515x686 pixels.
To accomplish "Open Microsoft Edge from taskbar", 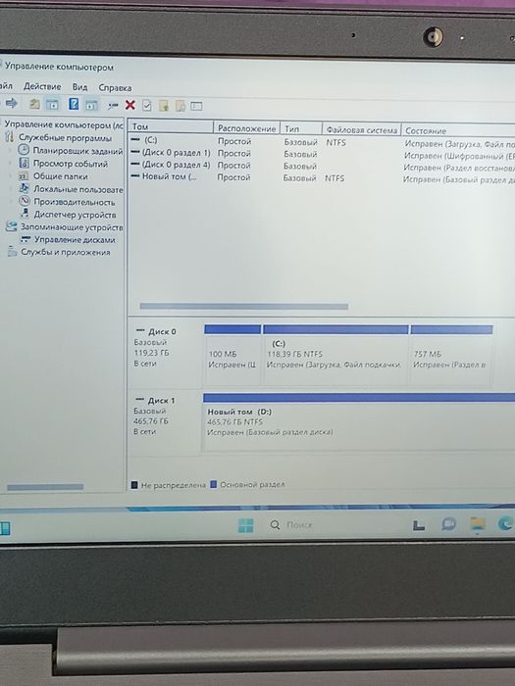I will click(x=505, y=523).
